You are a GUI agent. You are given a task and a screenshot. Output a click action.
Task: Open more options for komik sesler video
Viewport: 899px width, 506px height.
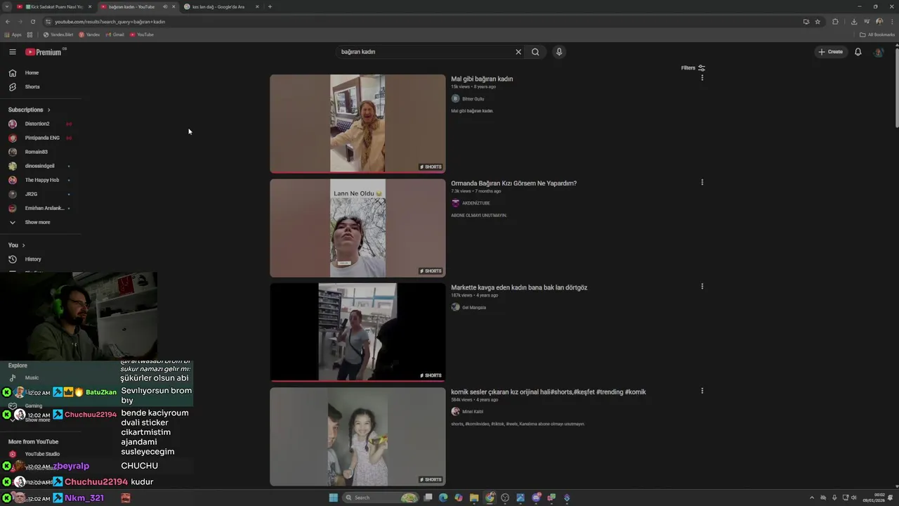702,391
